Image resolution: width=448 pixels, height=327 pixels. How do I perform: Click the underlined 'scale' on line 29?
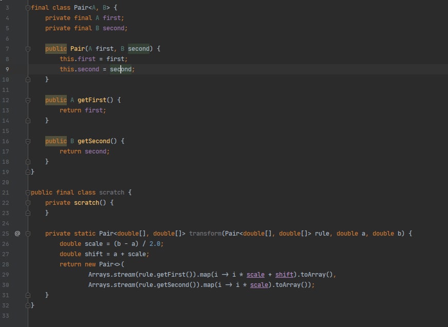(x=255, y=275)
